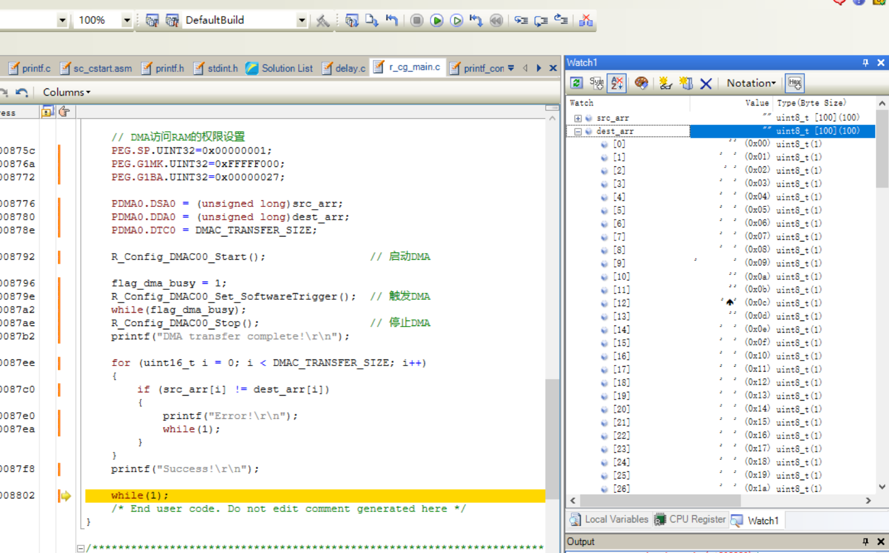Click the reverse execution icon

(x=496, y=21)
